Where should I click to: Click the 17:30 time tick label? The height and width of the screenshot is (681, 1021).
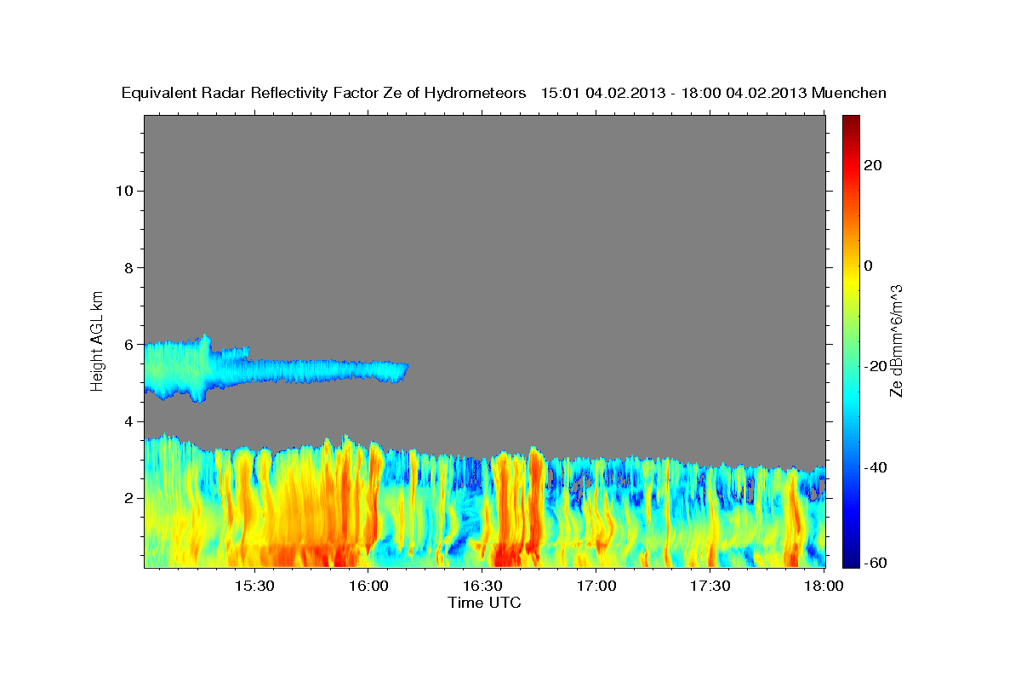pos(710,586)
